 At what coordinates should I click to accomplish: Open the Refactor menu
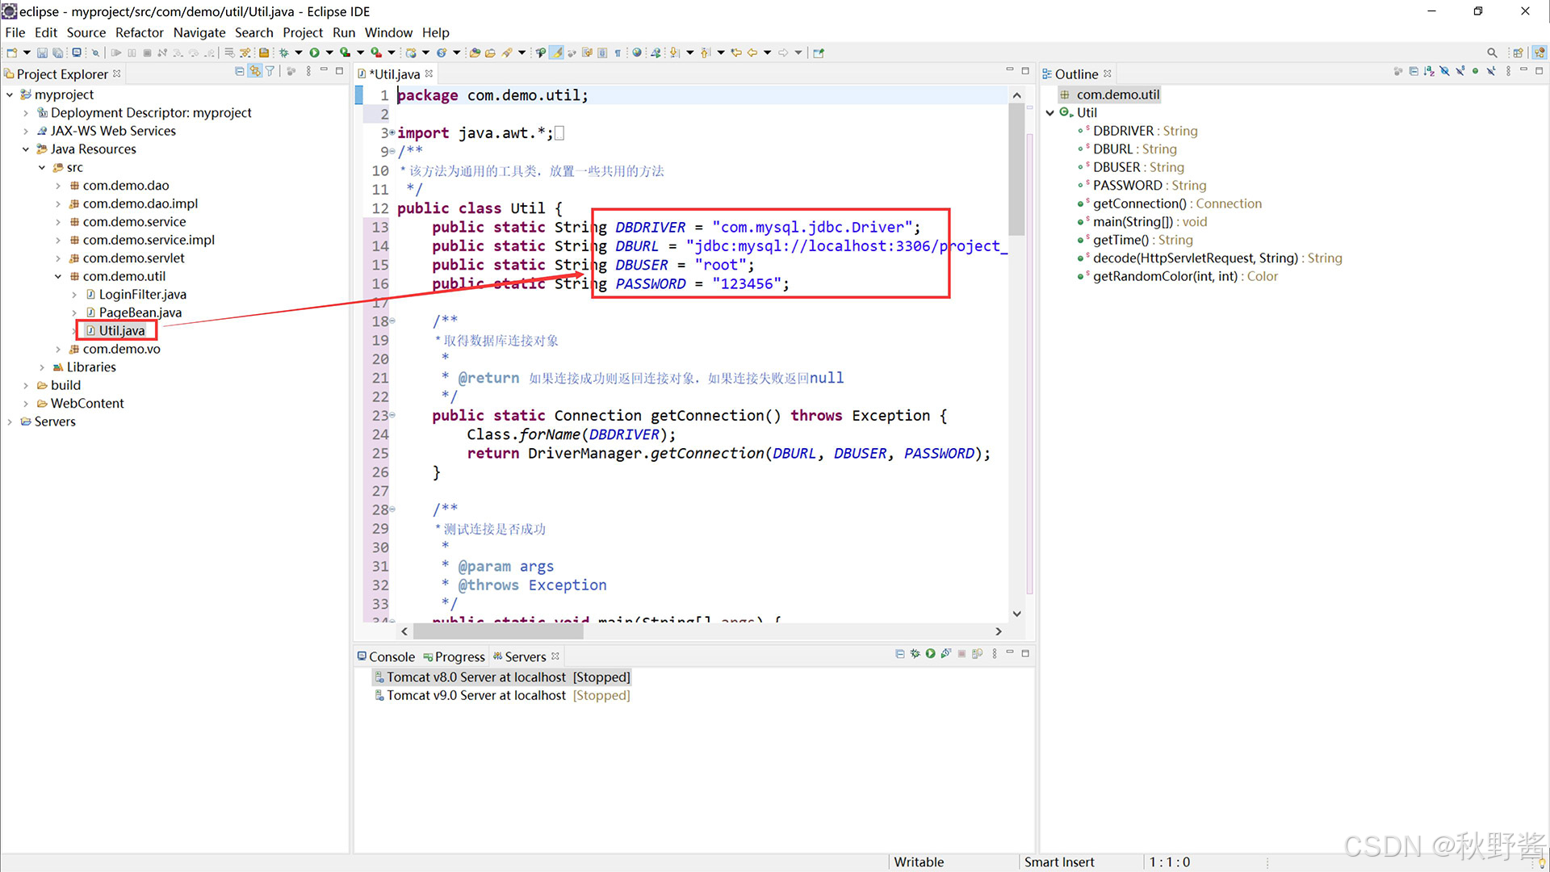point(139,32)
